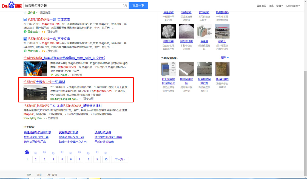
Task: Open related search 德州有抗裂砂浆厂家吗
Action: click(x=108, y=137)
